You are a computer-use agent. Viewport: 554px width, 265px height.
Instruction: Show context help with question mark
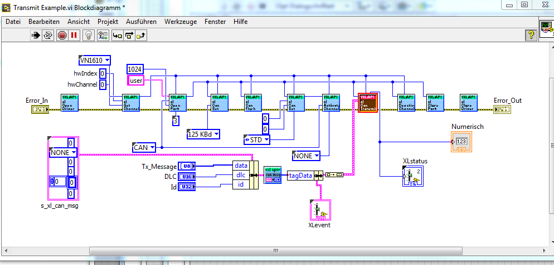point(531,35)
